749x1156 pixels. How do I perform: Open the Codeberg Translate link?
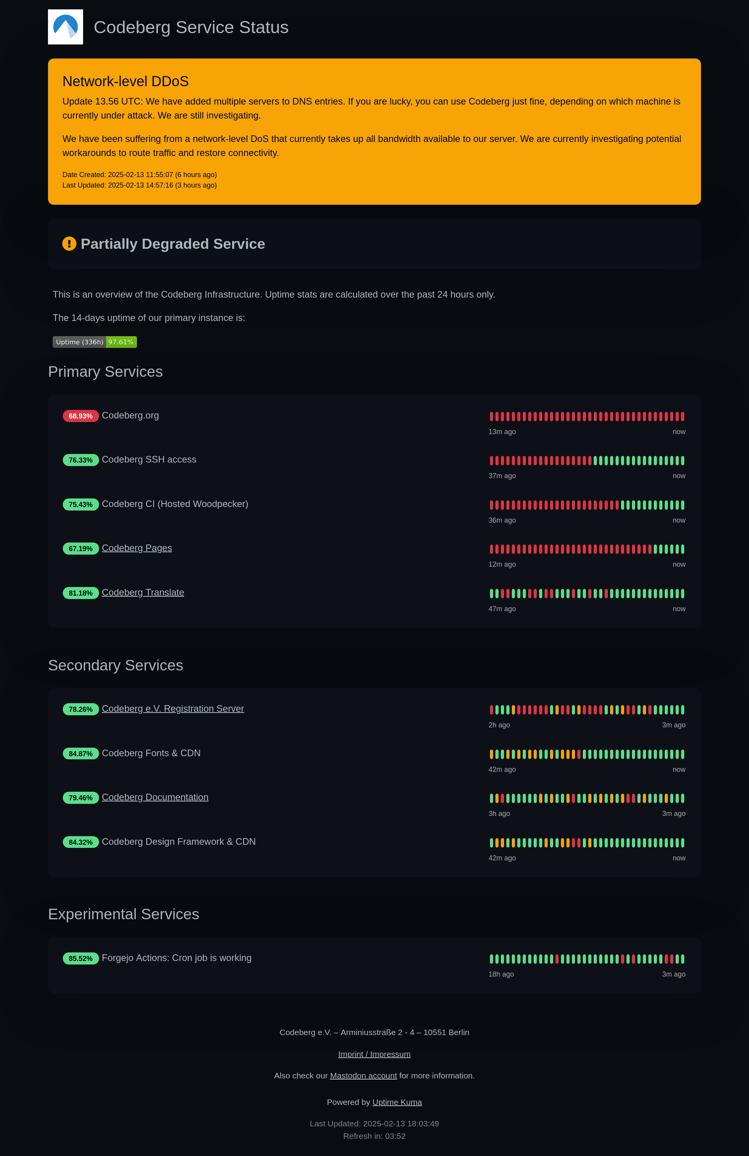click(143, 592)
